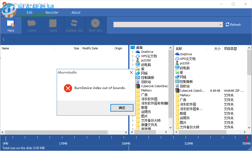
Task: Click the Refresh icon next to the drive list
Action: click(x=227, y=25)
